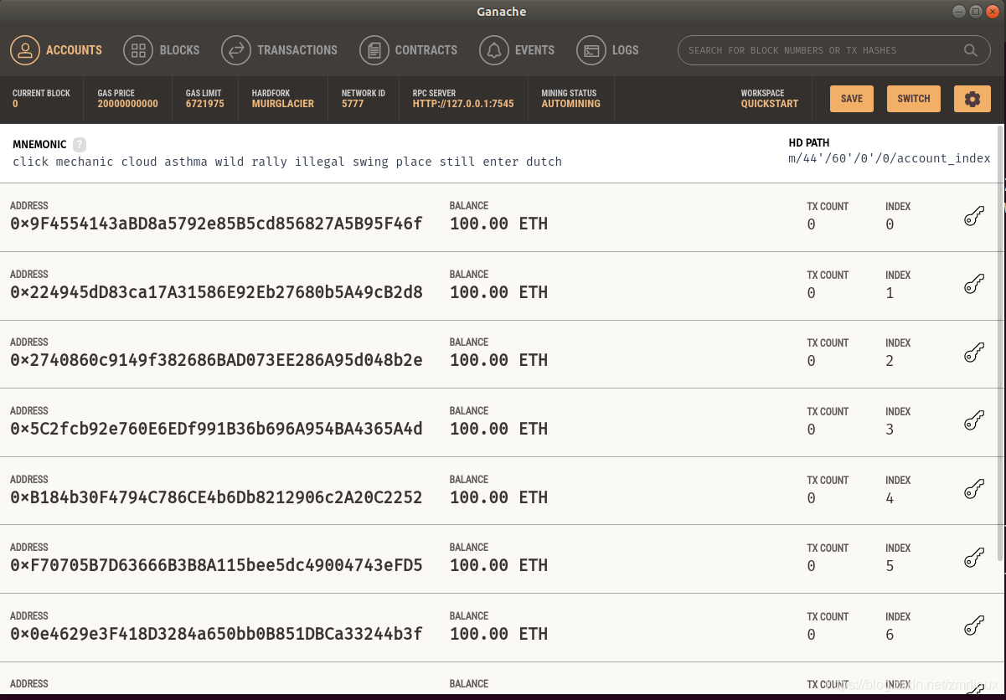Screen dimensions: 1006x700
Task: Click the Accounts person icon
Action: coord(25,50)
